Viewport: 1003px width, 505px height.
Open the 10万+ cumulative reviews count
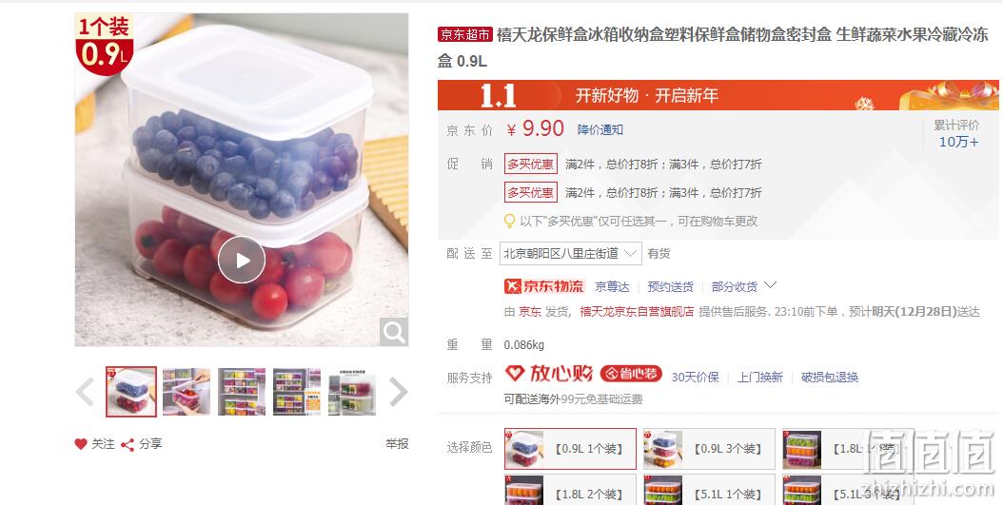pos(958,142)
